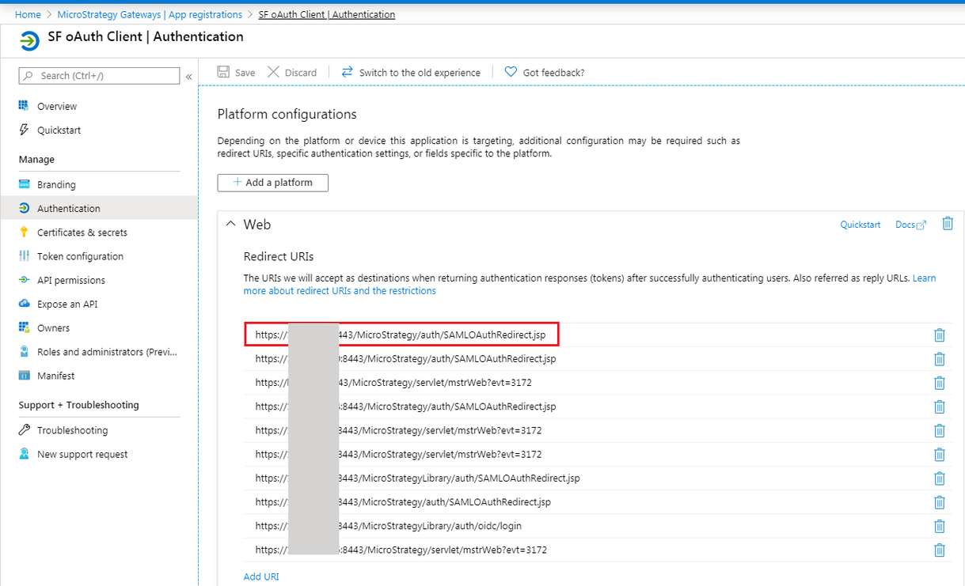This screenshot has width=965, height=586.
Task: Go to API permissions
Action: 70,280
